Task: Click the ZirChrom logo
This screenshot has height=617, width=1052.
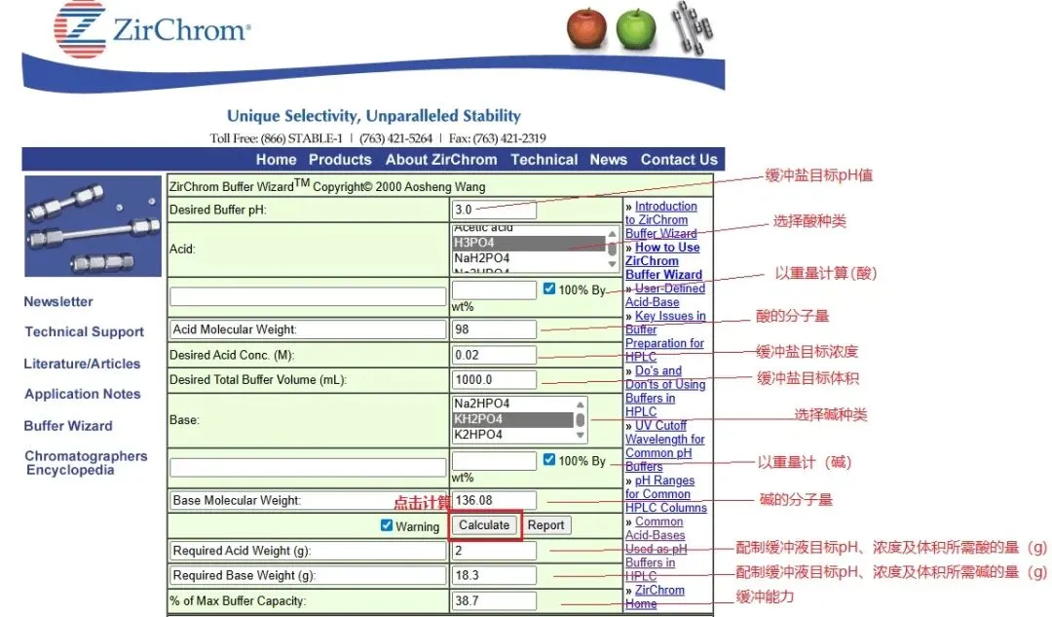Action: (152, 29)
